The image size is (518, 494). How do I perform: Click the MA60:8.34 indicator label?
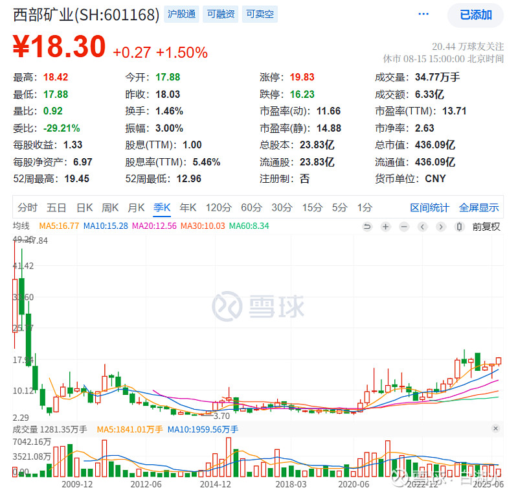click(249, 226)
